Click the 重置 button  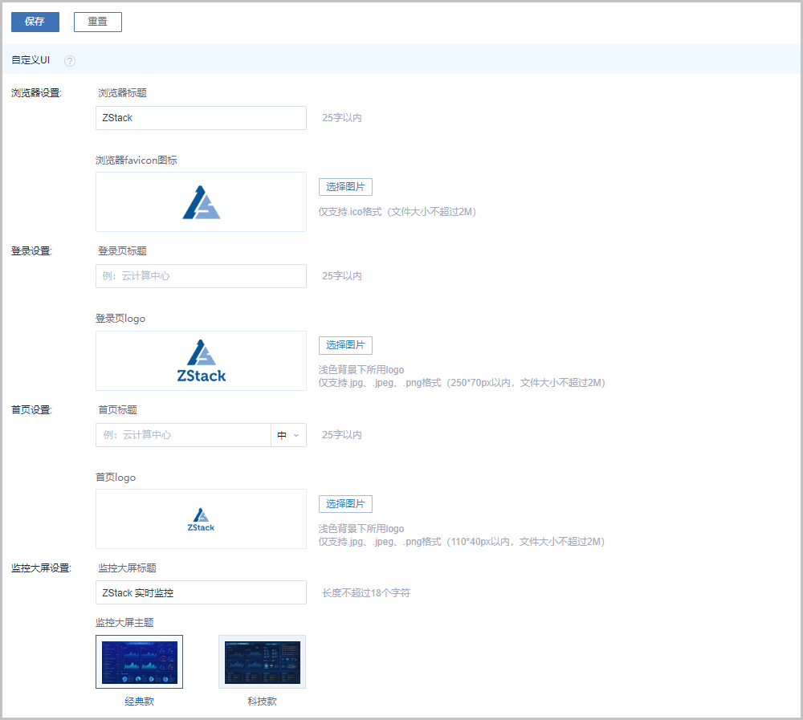(x=98, y=22)
